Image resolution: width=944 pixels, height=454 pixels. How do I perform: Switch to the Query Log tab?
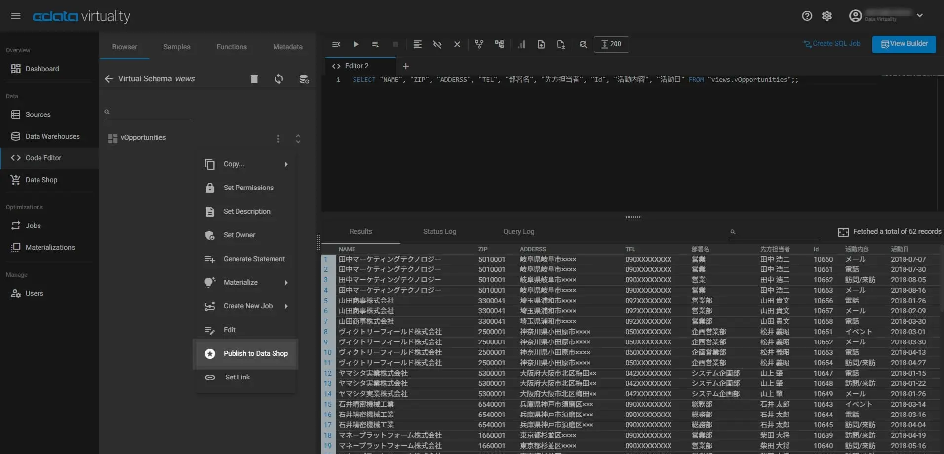click(518, 232)
